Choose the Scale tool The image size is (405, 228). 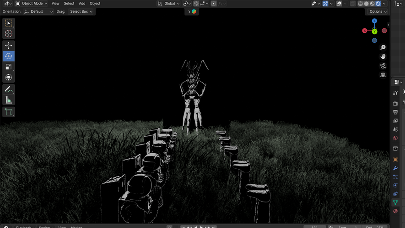click(8, 67)
